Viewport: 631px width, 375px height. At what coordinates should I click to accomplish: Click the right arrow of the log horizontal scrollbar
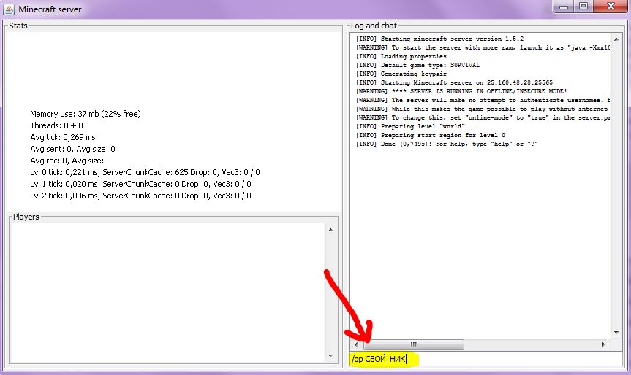[604, 344]
